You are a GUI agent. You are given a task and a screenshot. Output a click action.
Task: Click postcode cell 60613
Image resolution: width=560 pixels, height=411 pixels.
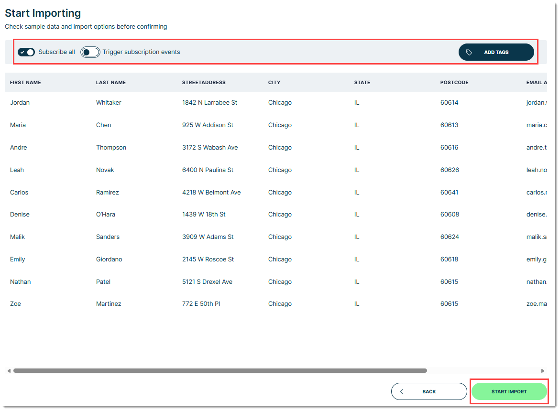tap(449, 125)
